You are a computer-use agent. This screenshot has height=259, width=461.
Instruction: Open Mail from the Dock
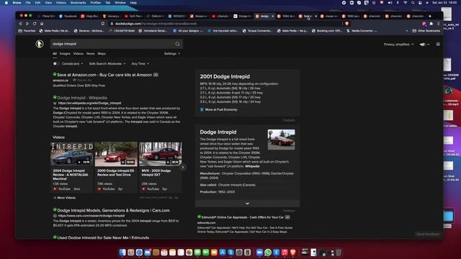(x=147, y=253)
